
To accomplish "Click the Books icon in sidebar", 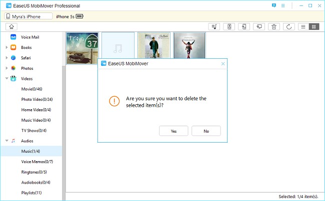I will (13, 47).
